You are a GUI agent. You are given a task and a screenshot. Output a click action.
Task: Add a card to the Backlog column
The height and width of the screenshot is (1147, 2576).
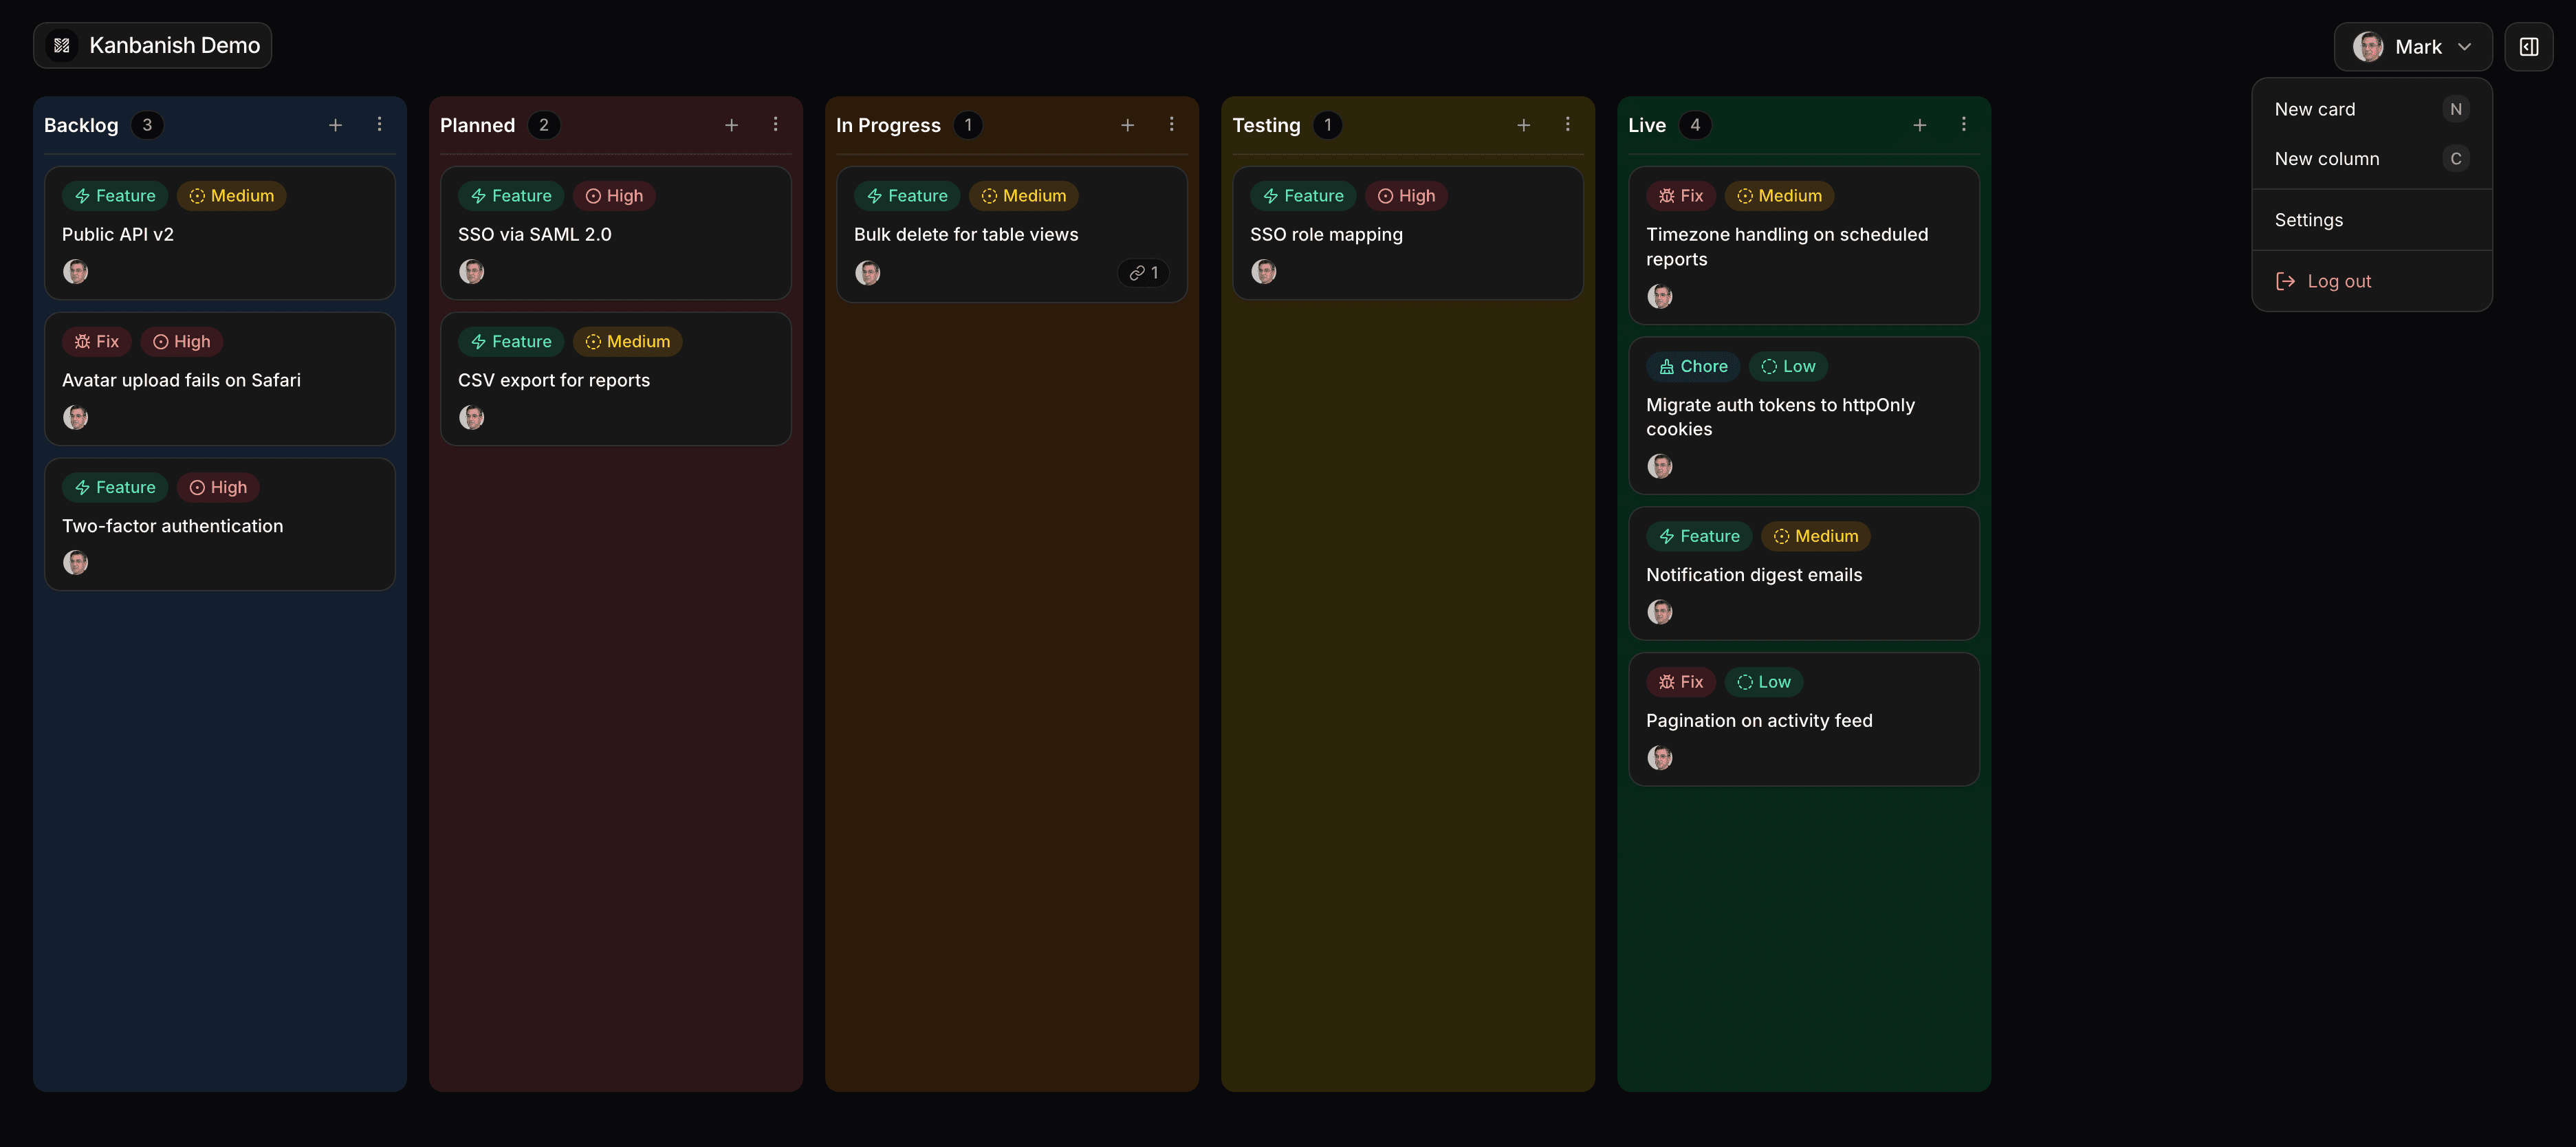(x=336, y=125)
